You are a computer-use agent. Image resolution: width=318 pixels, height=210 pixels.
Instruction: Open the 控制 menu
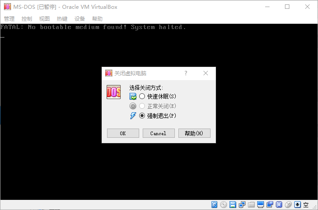[x=27, y=19]
